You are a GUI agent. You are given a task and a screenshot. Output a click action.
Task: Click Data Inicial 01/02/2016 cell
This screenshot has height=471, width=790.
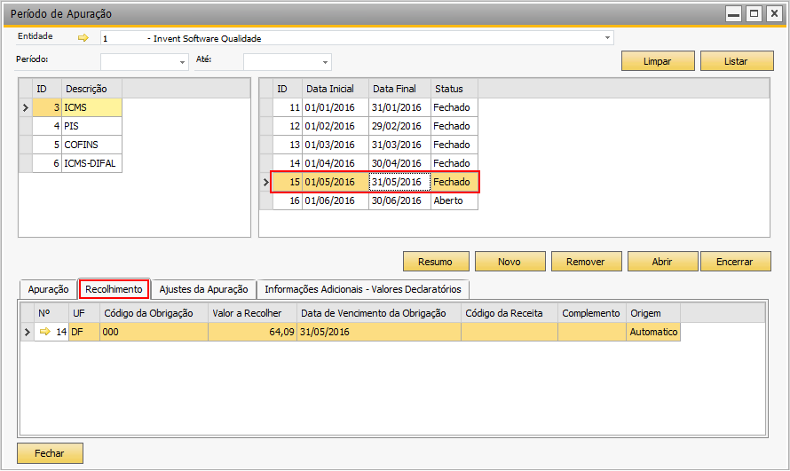pos(335,126)
